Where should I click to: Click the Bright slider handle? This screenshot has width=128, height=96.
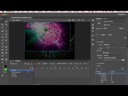(108, 48)
